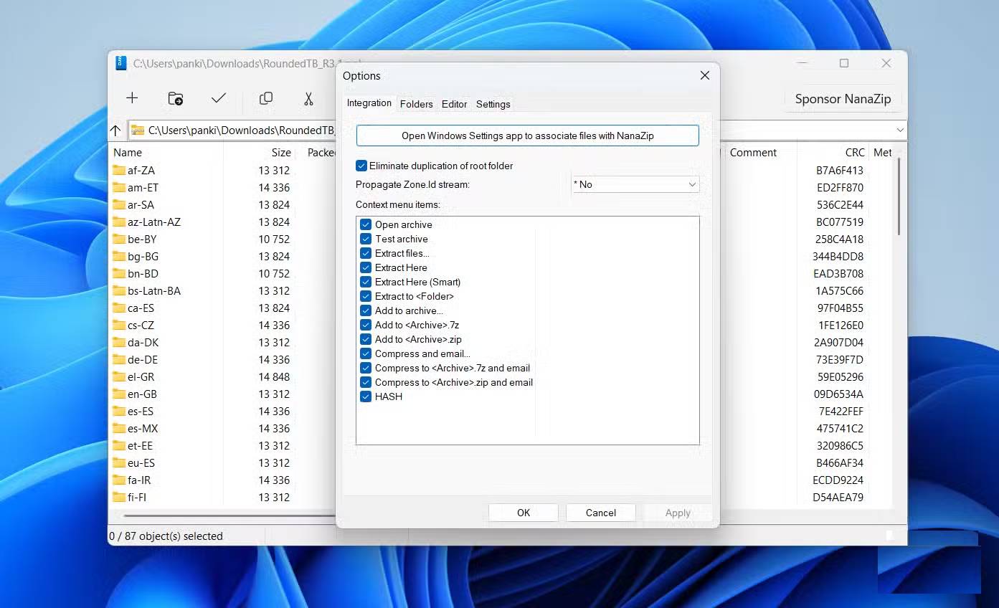
Task: Select the Add to archive toolbar icon
Action: click(132, 98)
